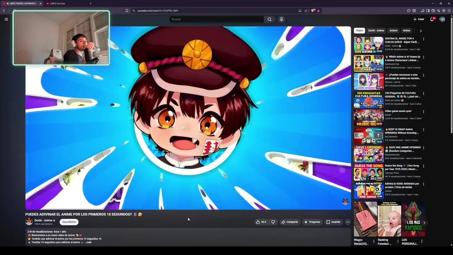Click the Brave Shields lion icon

tap(313, 11)
